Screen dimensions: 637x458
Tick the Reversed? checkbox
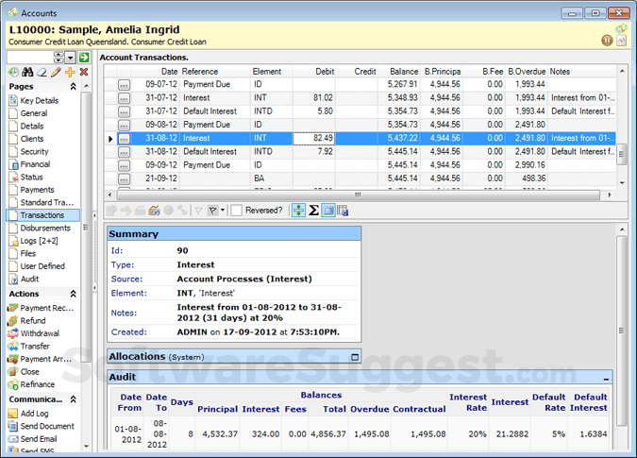coord(237,210)
